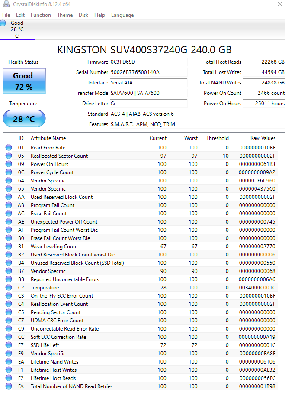Click the Health Status label
Screen dimensions: 285x409
[x=23, y=62]
